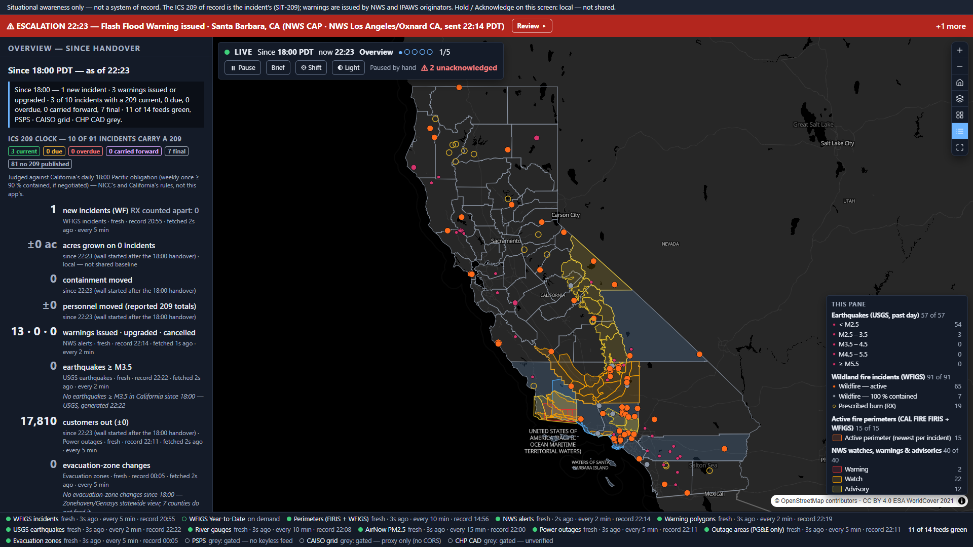Image resolution: width=973 pixels, height=547 pixels.
Task: Click the 2 unacknowledged alert indicator
Action: [459, 68]
